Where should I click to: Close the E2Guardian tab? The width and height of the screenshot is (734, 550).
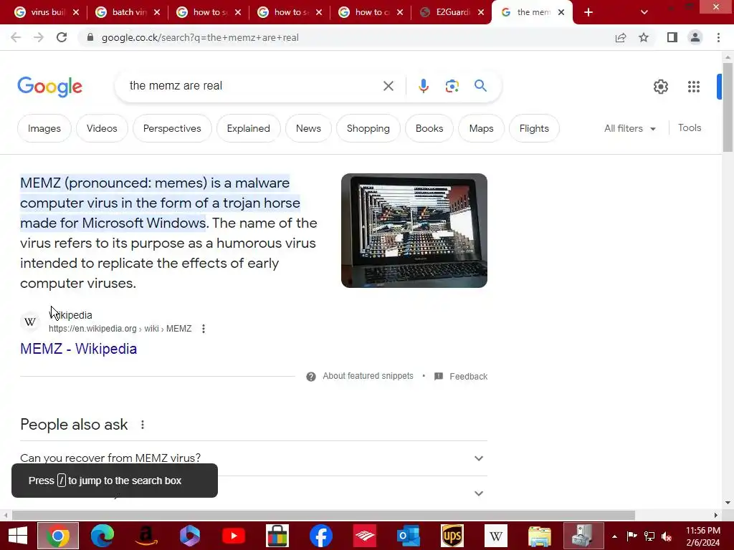[481, 12]
